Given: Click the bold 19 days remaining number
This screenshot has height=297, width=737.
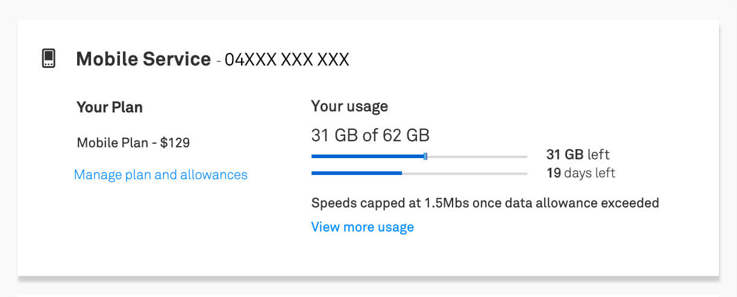Looking at the screenshot, I should pyautogui.click(x=554, y=173).
